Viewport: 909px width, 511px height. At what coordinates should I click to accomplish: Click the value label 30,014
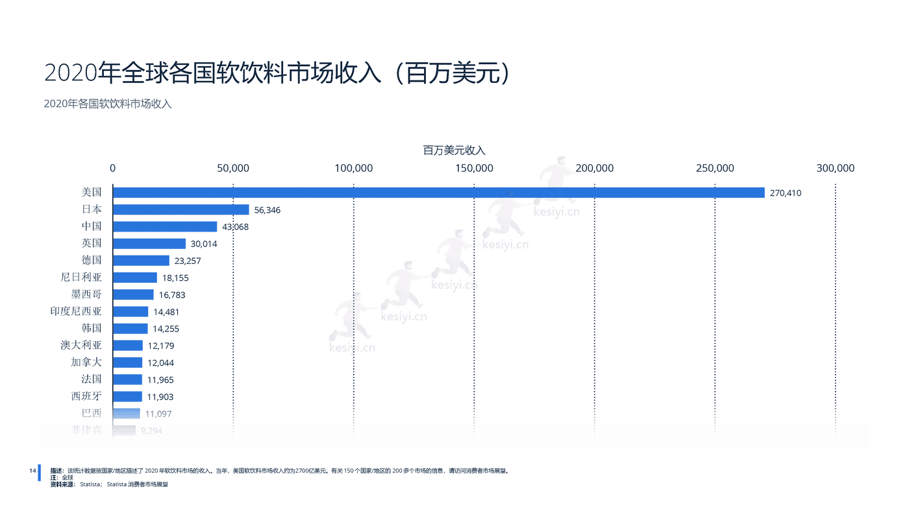pos(204,244)
